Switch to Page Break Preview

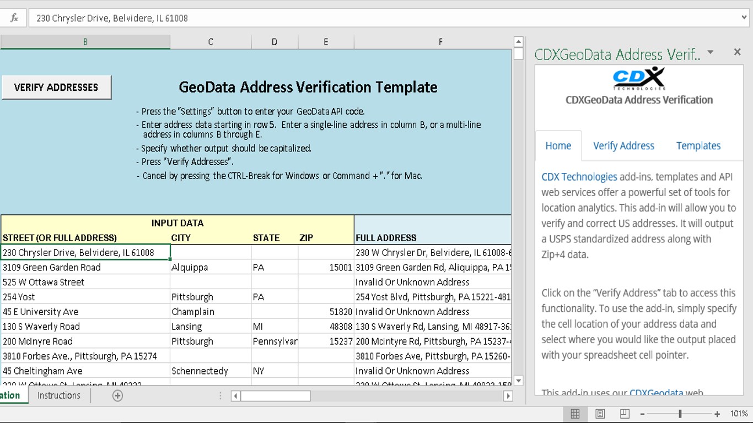point(625,414)
